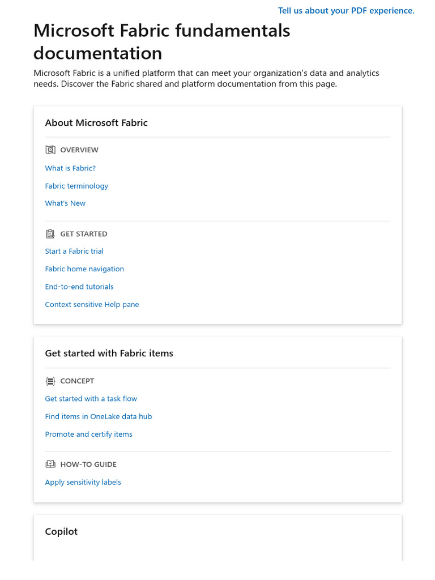
Task: Click the How-To Guide section icon
Action: 50,464
